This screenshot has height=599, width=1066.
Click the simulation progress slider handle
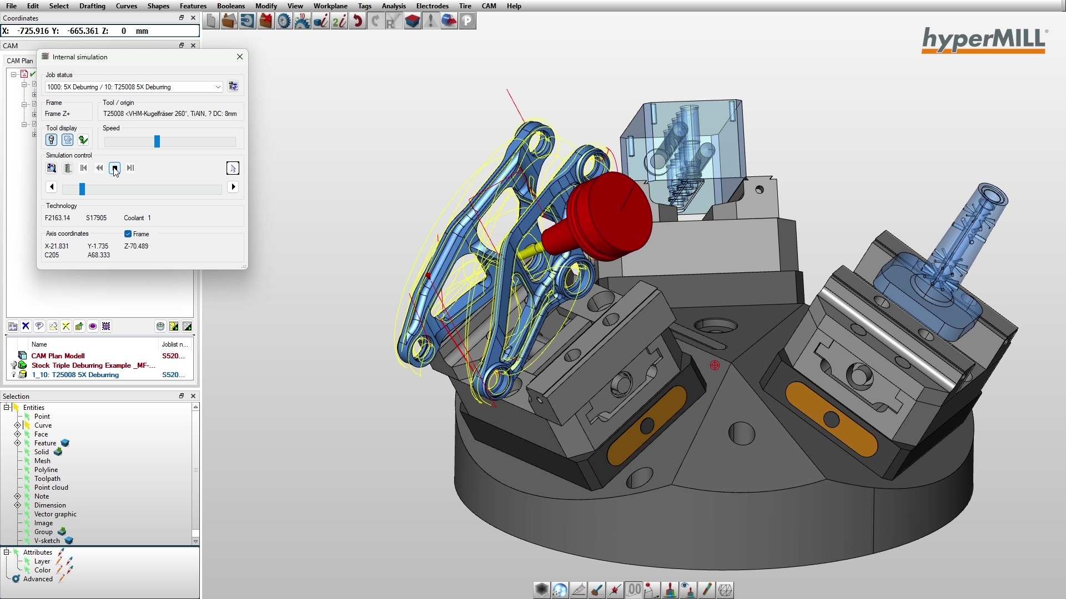(82, 189)
